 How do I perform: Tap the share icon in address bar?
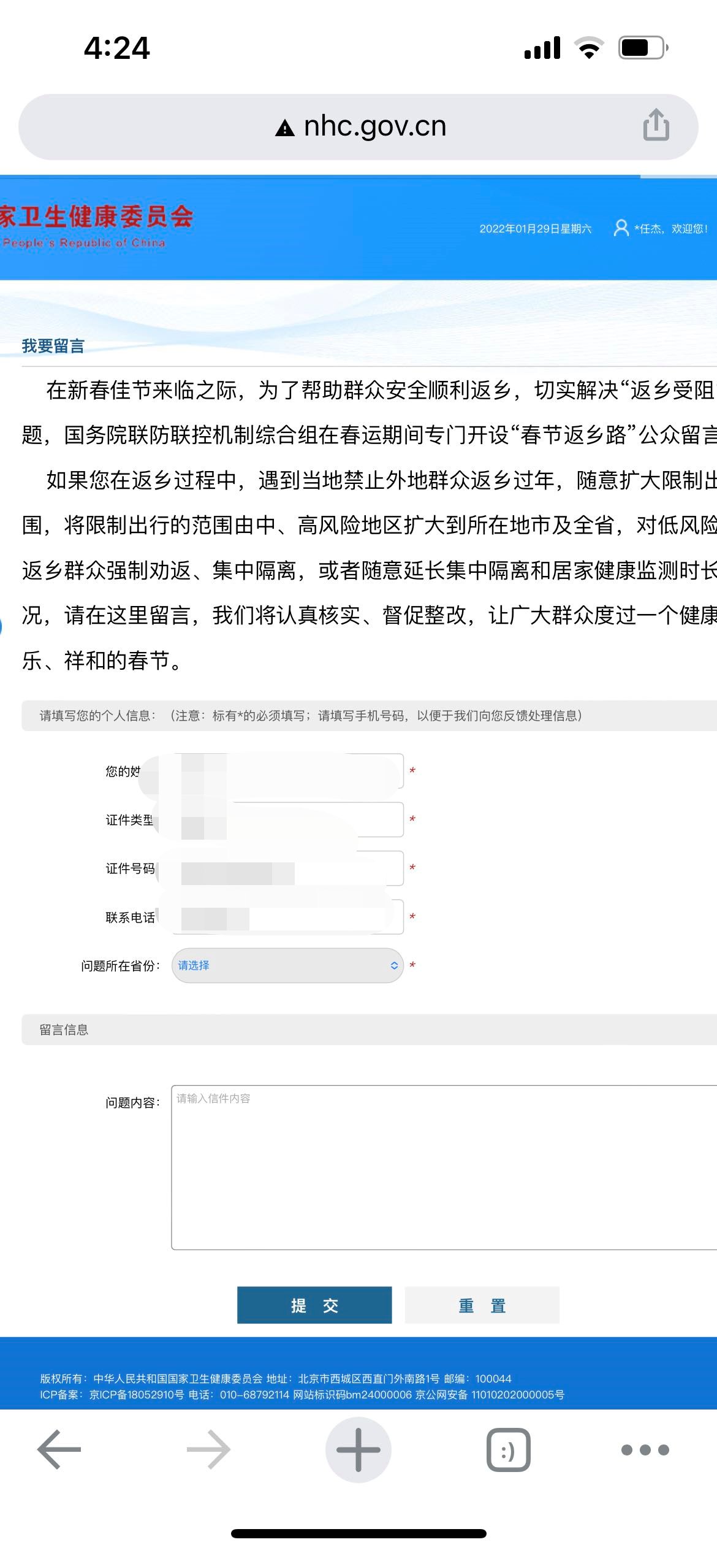pos(655,125)
